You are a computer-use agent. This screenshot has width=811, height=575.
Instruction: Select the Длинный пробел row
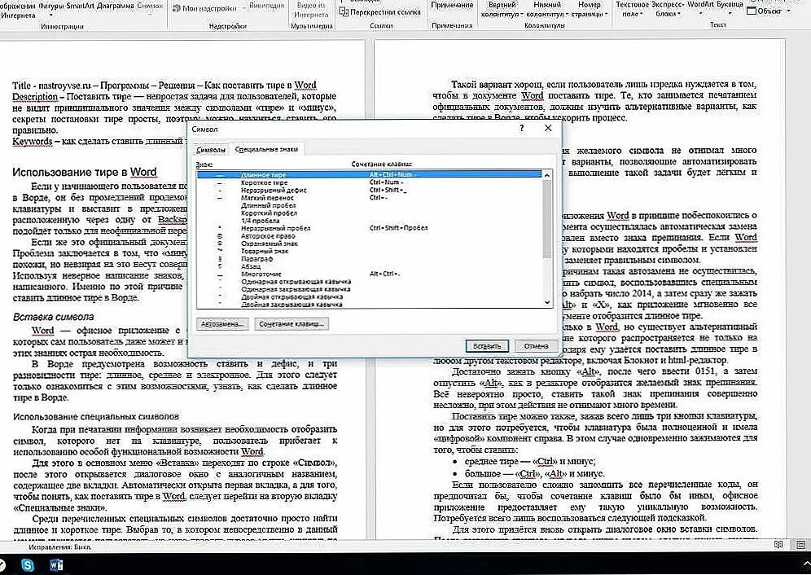(x=370, y=205)
